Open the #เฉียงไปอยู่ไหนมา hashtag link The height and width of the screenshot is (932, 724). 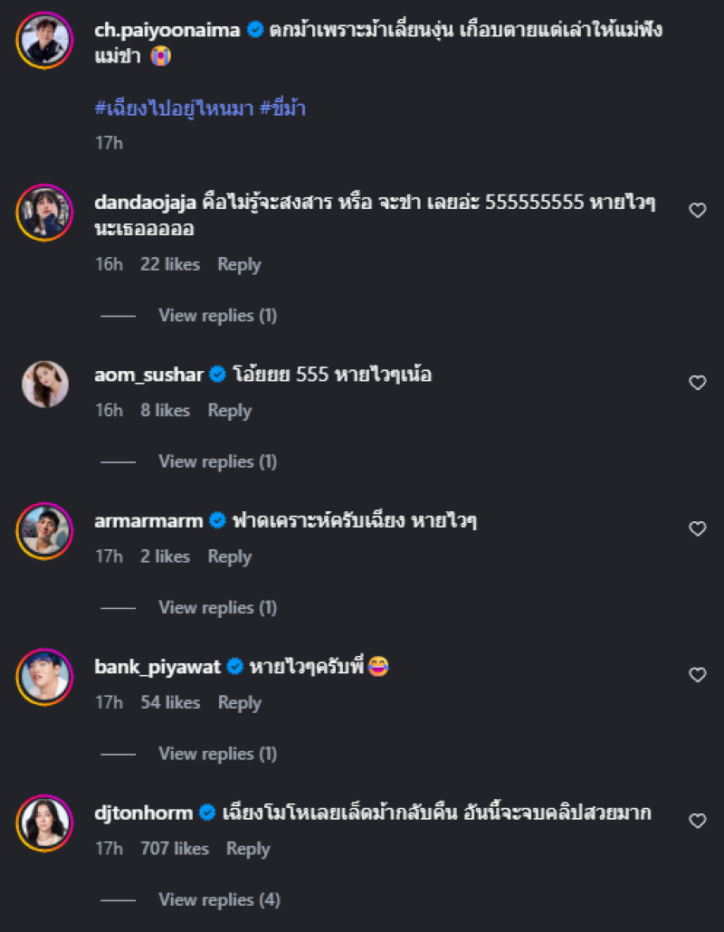(x=173, y=107)
